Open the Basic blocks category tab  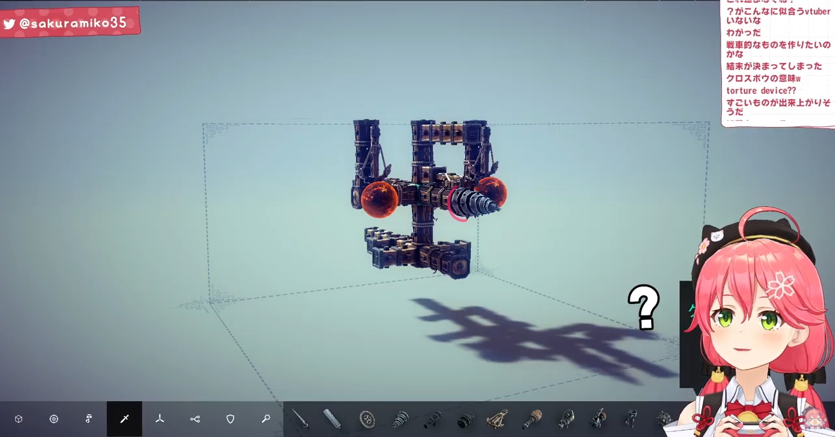tap(18, 419)
